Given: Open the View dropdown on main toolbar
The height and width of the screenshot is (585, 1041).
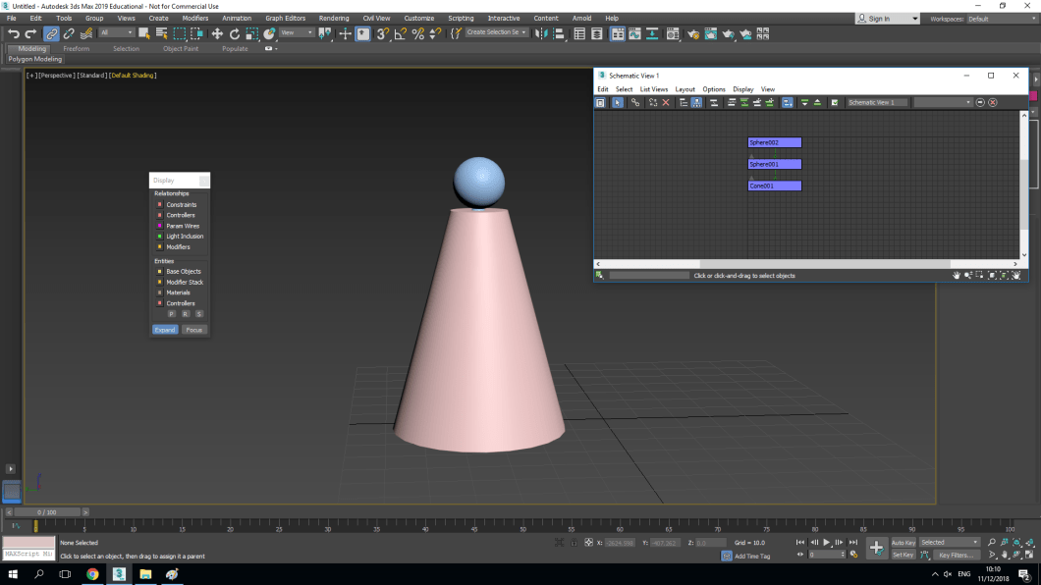Looking at the screenshot, I should (x=298, y=32).
